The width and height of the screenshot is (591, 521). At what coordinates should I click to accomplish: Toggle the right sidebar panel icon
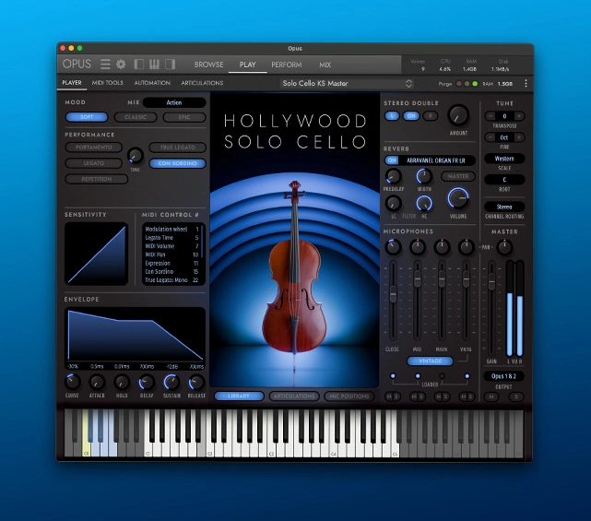coord(170,65)
